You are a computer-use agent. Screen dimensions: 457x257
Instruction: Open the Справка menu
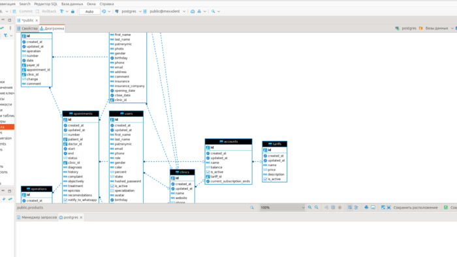click(106, 4)
